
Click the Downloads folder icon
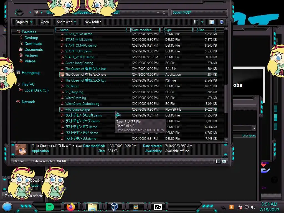point(21,43)
